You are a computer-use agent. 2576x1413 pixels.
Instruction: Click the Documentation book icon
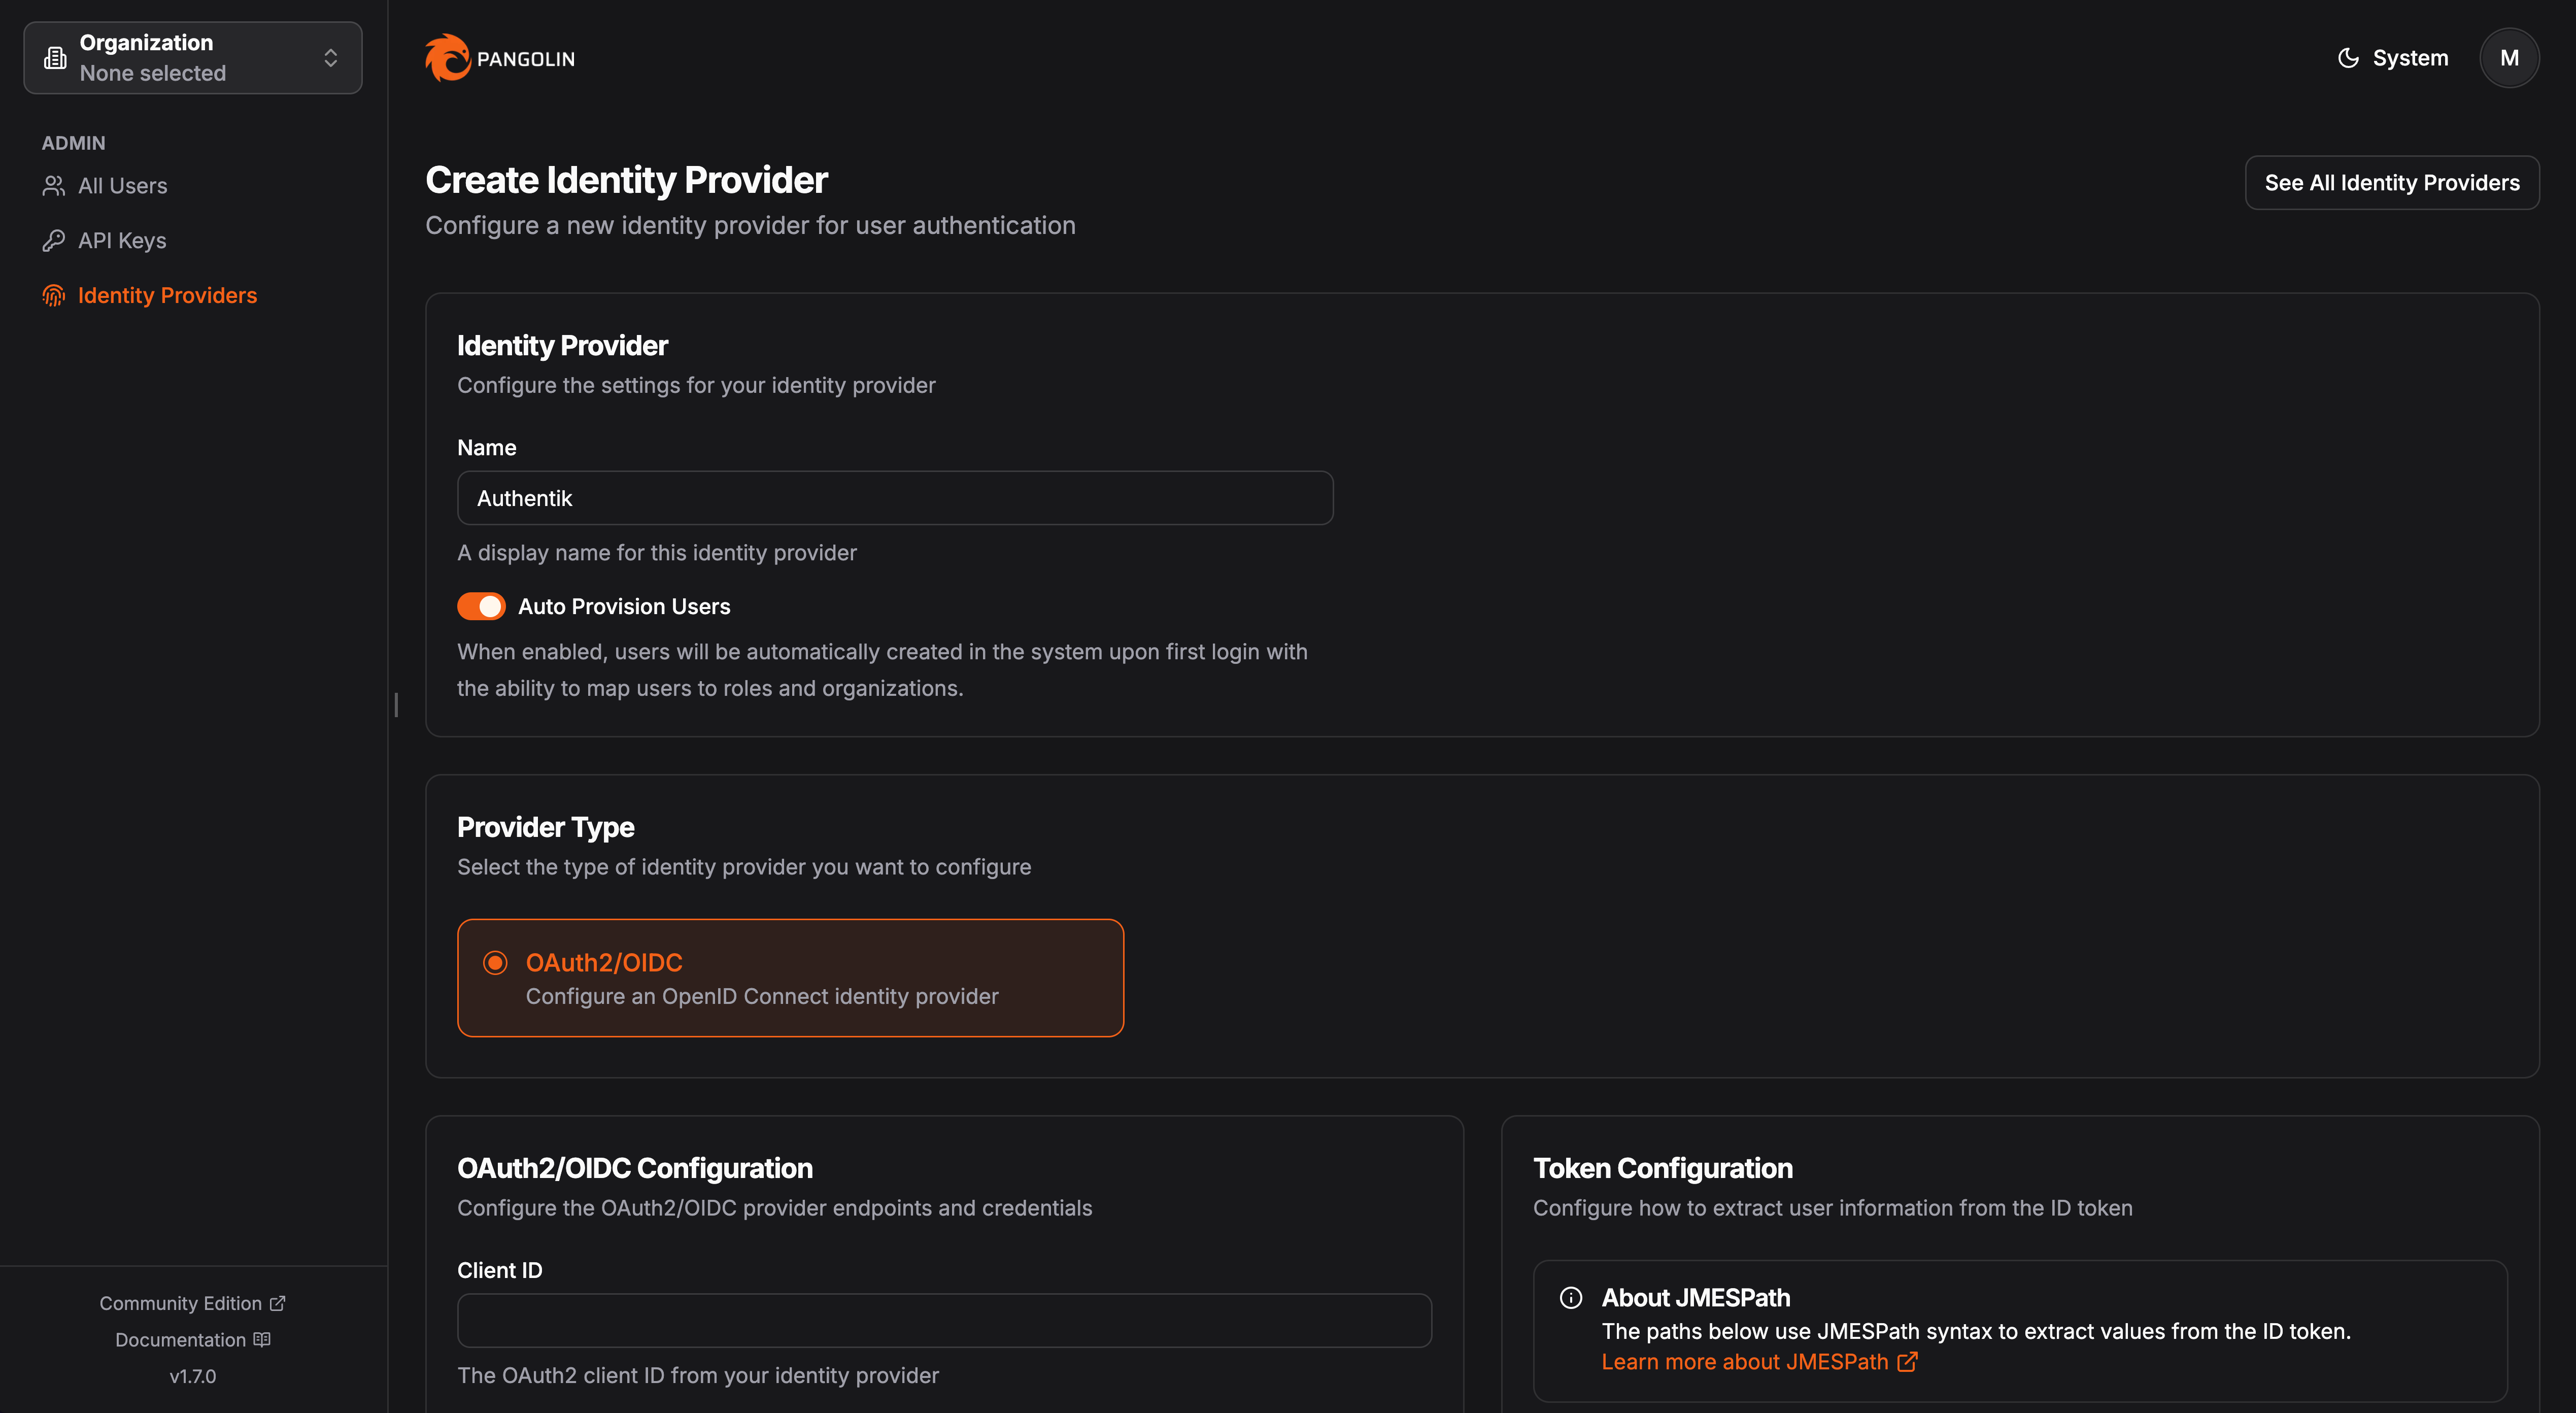[x=262, y=1340]
